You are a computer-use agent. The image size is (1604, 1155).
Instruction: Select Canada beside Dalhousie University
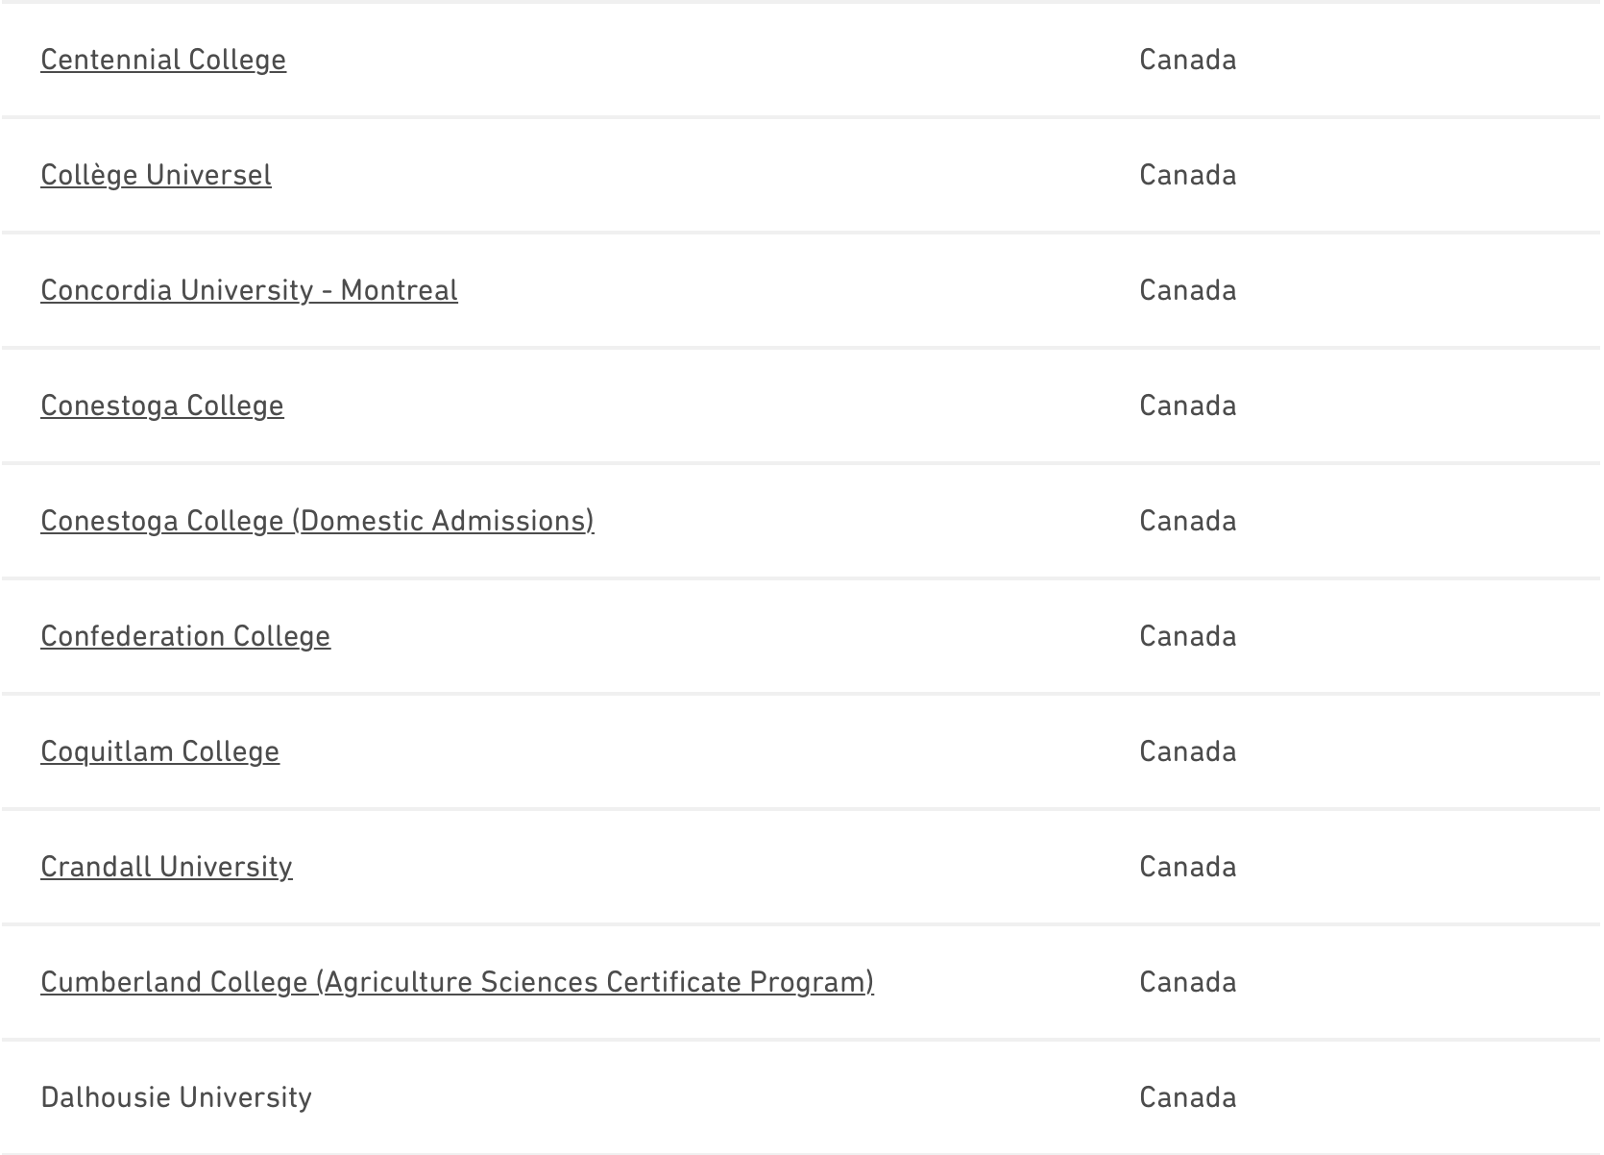[1187, 1097]
